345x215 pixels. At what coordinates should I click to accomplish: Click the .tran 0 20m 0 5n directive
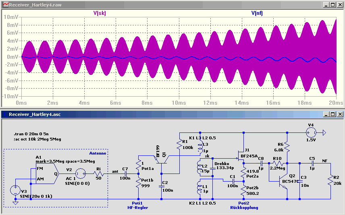coord(30,134)
